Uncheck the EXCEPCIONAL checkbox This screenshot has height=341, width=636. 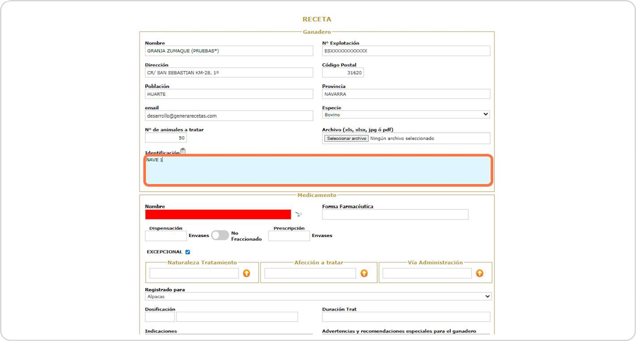[188, 252]
